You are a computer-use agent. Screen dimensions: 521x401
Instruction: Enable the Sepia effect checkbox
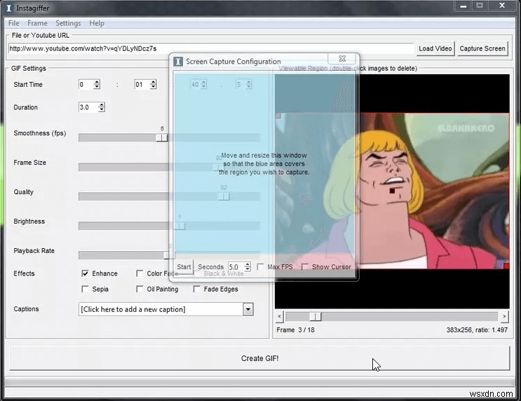click(85, 289)
